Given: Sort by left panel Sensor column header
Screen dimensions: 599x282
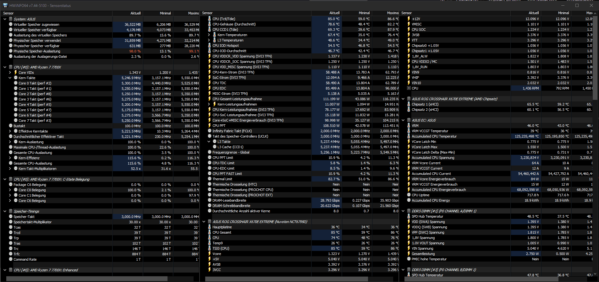Looking at the screenshot, I should click(x=57, y=13).
